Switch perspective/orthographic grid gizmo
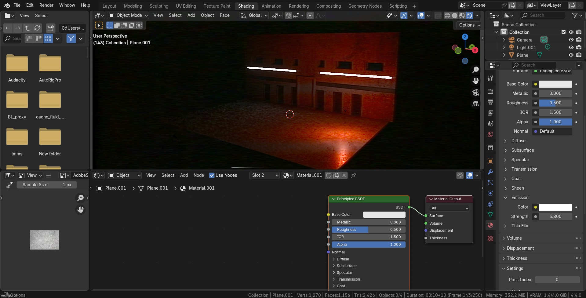This screenshot has width=586, height=298. click(x=475, y=104)
